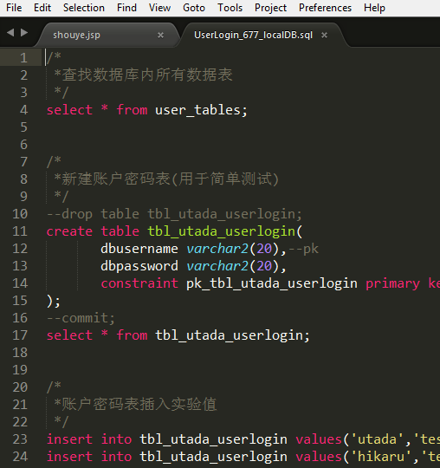Click the comment '*新建账户密码表(用于简单测试)'

coord(166,179)
